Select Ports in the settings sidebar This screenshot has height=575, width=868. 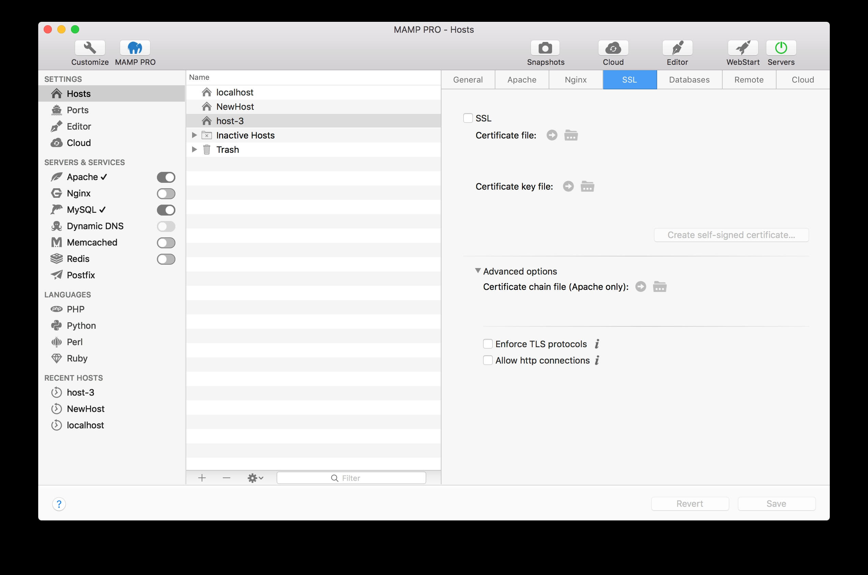(x=112, y=110)
